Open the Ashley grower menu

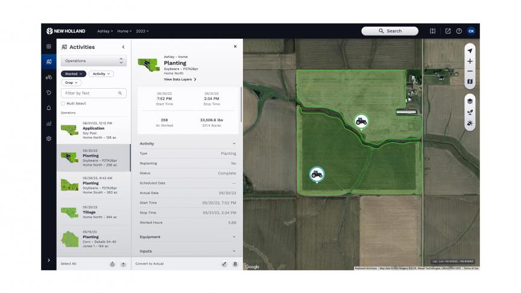(105, 31)
